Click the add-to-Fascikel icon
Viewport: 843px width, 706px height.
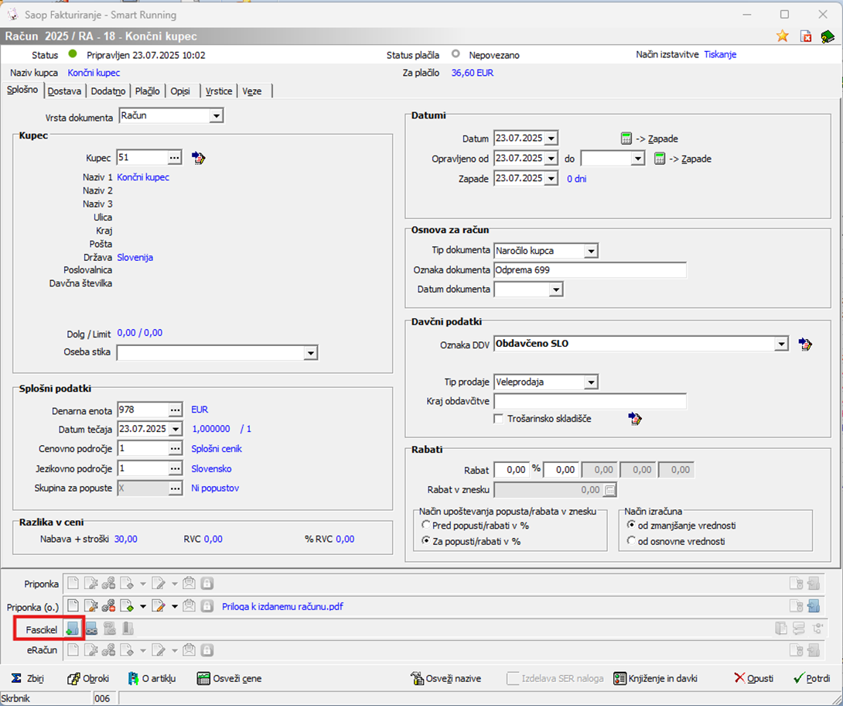click(71, 629)
